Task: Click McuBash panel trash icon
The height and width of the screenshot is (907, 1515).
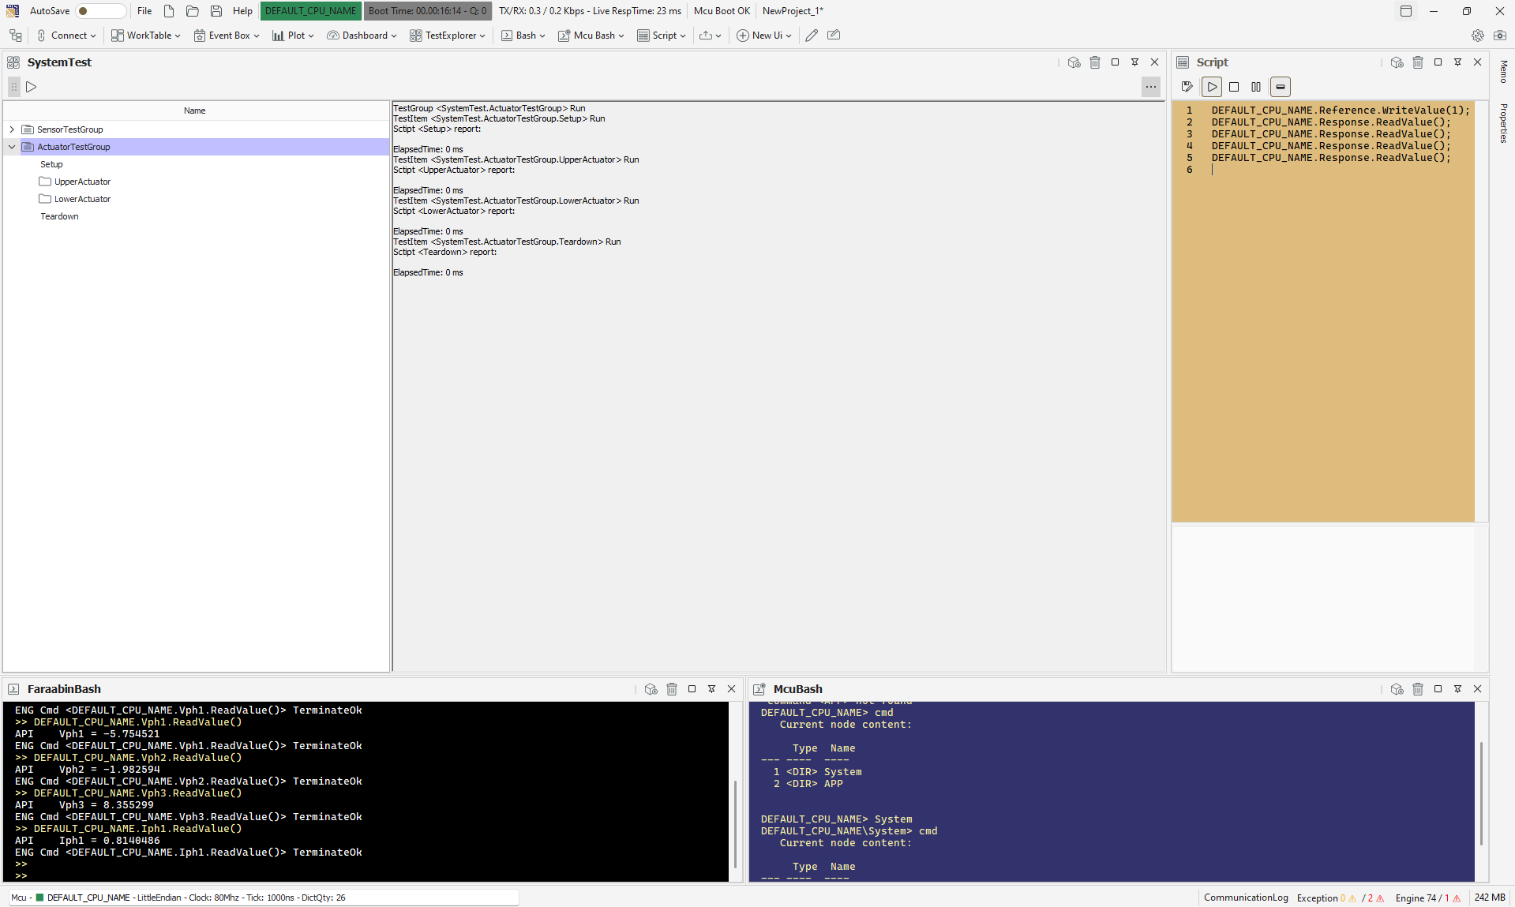Action: tap(1418, 689)
